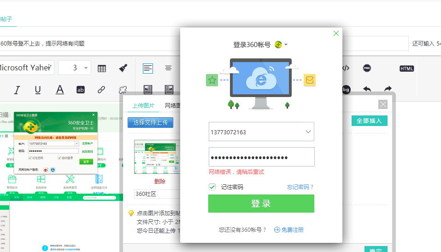This screenshot has height=252, width=441.
Task: Click the uploaded image thumbnail
Action: pos(157,157)
